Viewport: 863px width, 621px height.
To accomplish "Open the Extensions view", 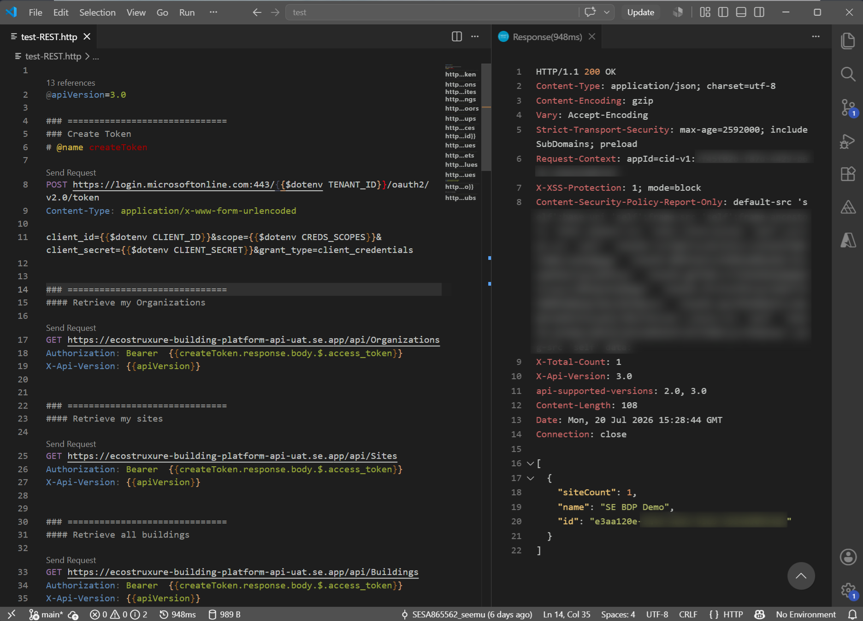I will [848, 174].
